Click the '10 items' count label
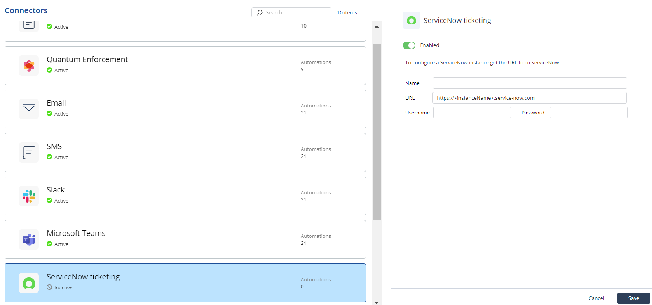652x305 pixels. pyautogui.click(x=347, y=13)
